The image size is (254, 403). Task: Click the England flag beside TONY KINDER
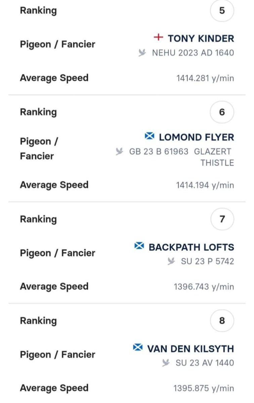point(158,37)
